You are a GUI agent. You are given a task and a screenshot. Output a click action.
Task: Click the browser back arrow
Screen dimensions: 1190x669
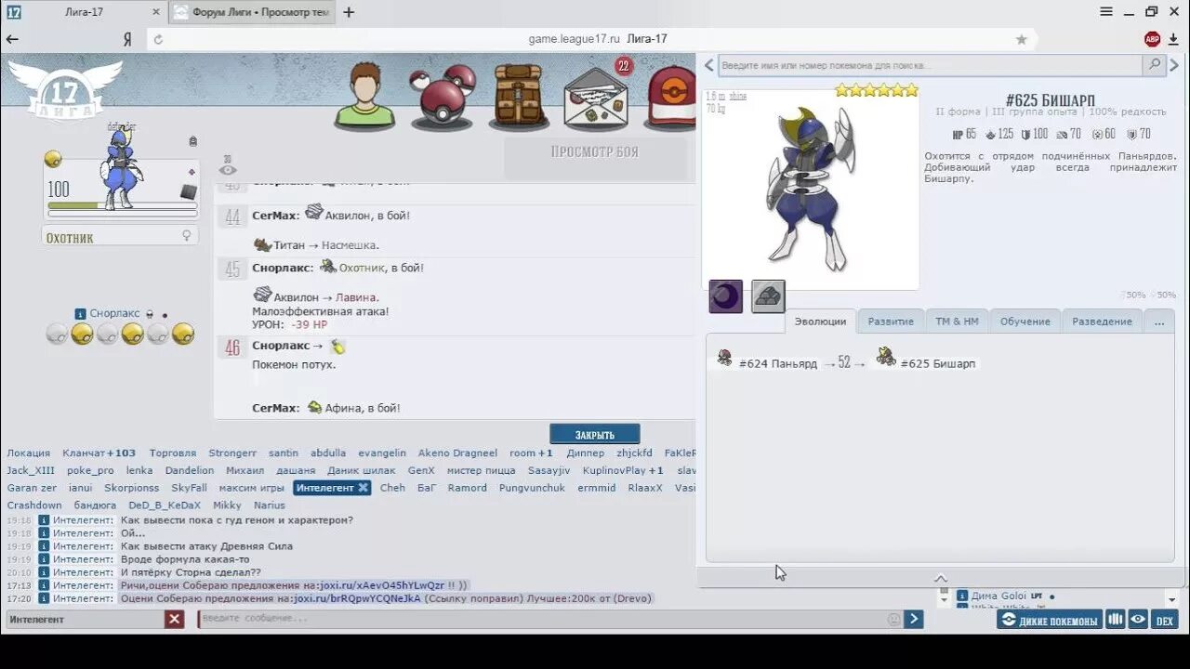(x=12, y=39)
